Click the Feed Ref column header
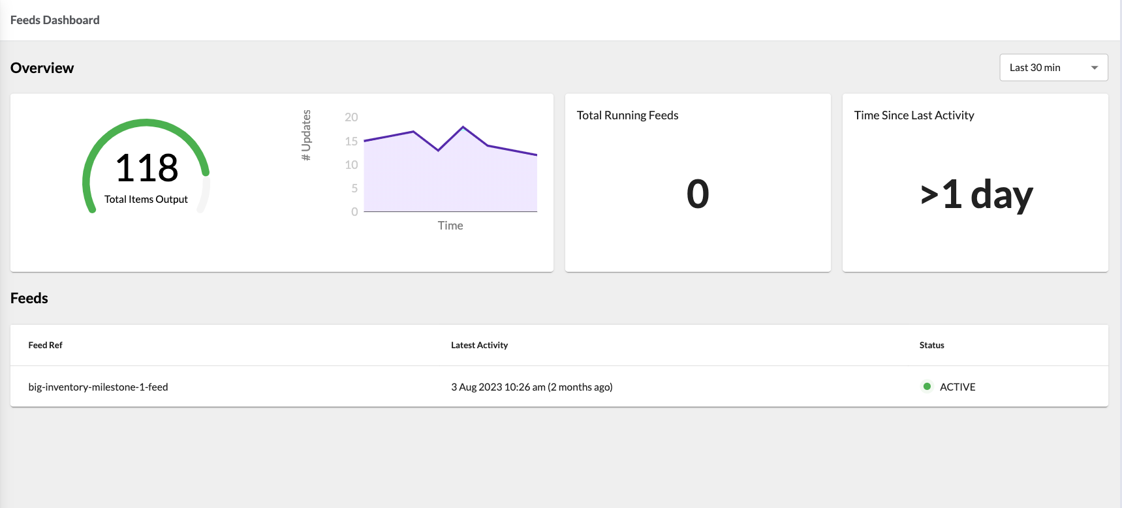This screenshot has height=508, width=1122. click(45, 345)
